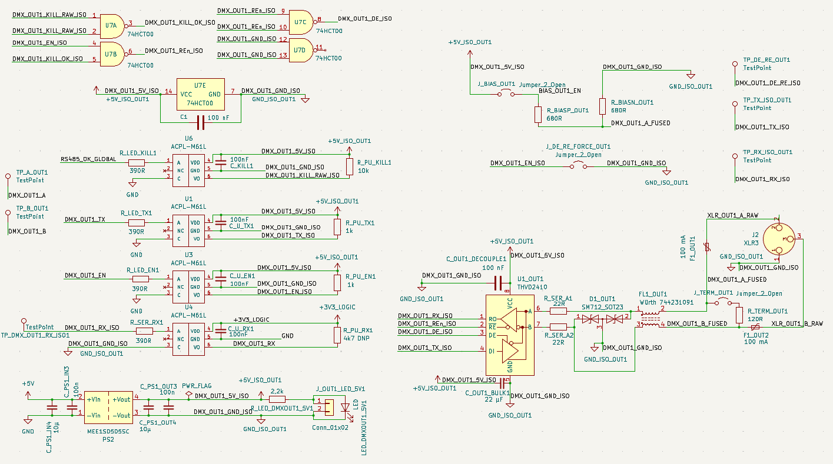
Task: Select the BIAS_OUT1_EN net label
Action: [560, 91]
